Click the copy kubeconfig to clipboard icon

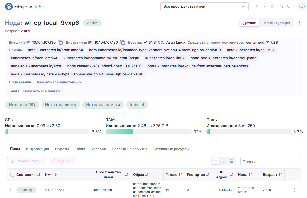tap(281, 6)
